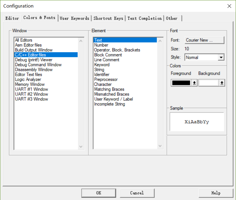Screen dimensions: 236x200
Task: Close the Configuration window
Action: point(229,6)
